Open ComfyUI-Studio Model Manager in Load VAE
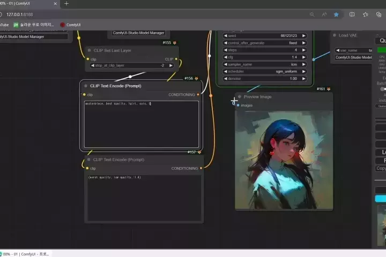The height and width of the screenshot is (257, 386). [x=353, y=57]
